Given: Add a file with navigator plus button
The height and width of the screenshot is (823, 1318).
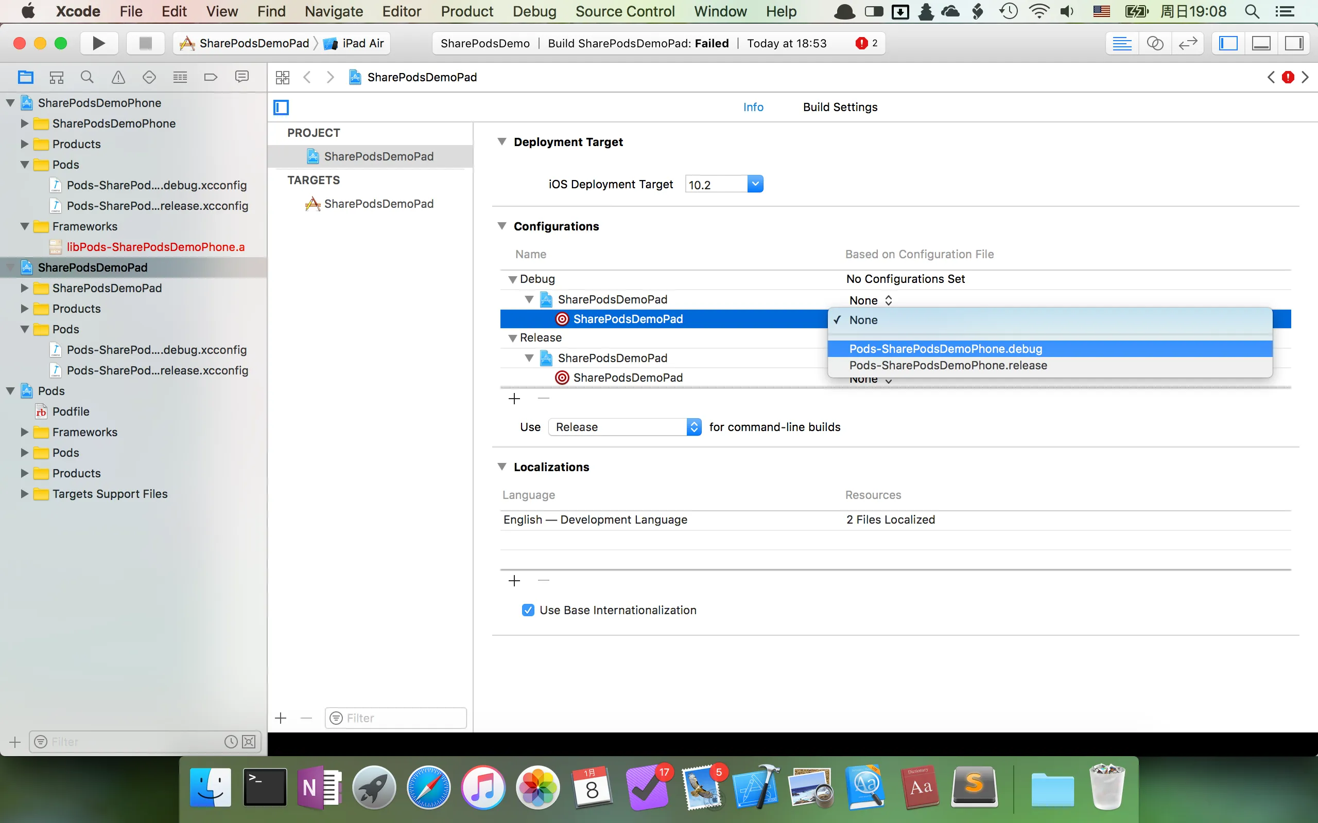Looking at the screenshot, I should click(15, 741).
